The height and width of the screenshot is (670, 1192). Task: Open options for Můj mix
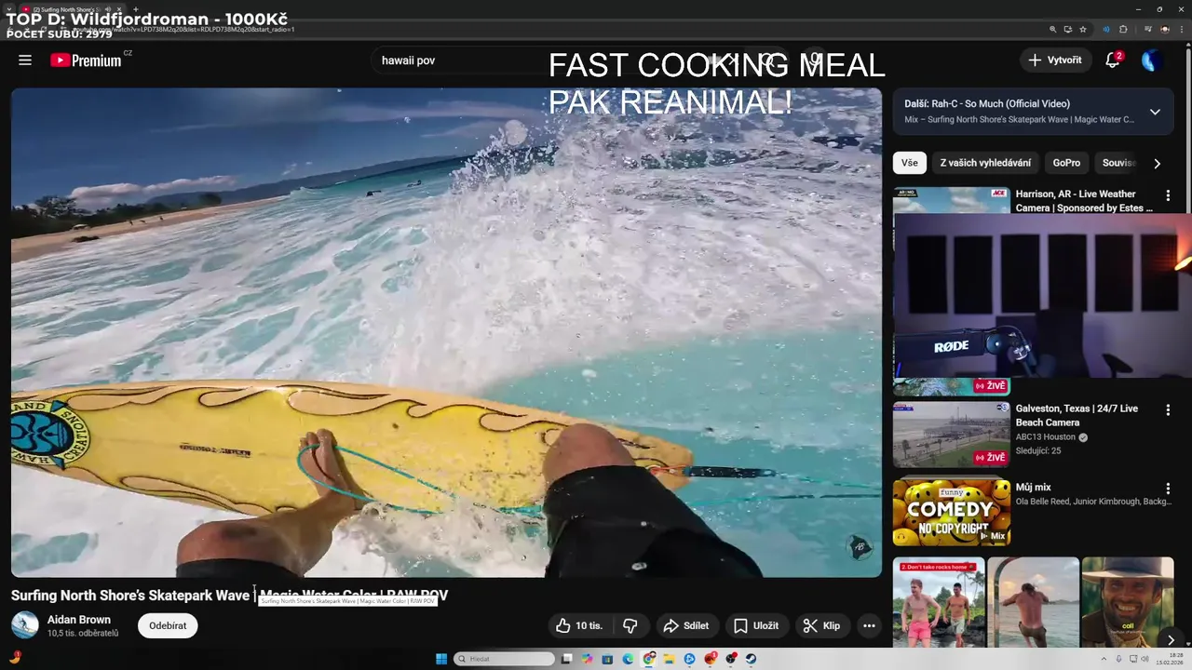click(x=1168, y=488)
